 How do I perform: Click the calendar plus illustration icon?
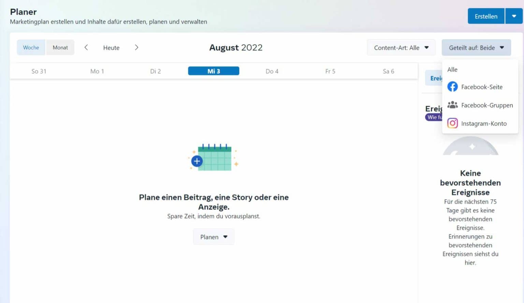214,157
